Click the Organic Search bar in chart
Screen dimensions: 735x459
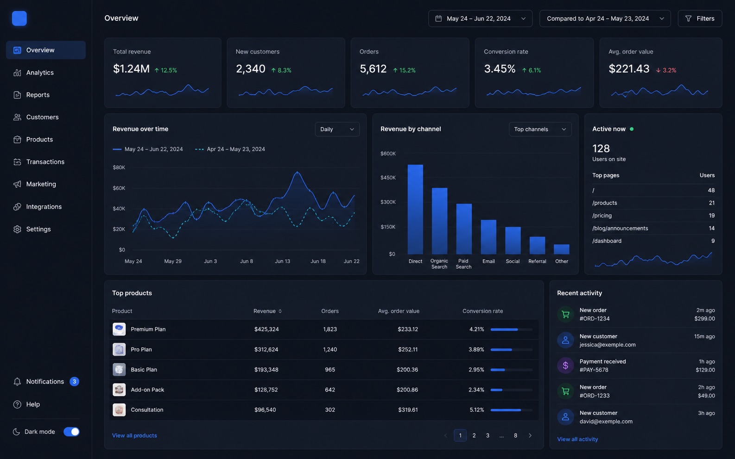tap(440, 221)
